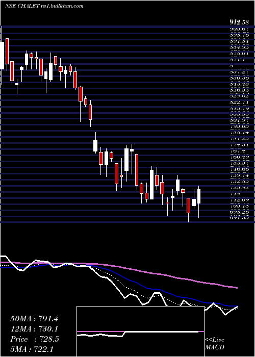Click the last white candlestick on the chart
Viewport: 255px width, 357px height.
click(x=199, y=196)
